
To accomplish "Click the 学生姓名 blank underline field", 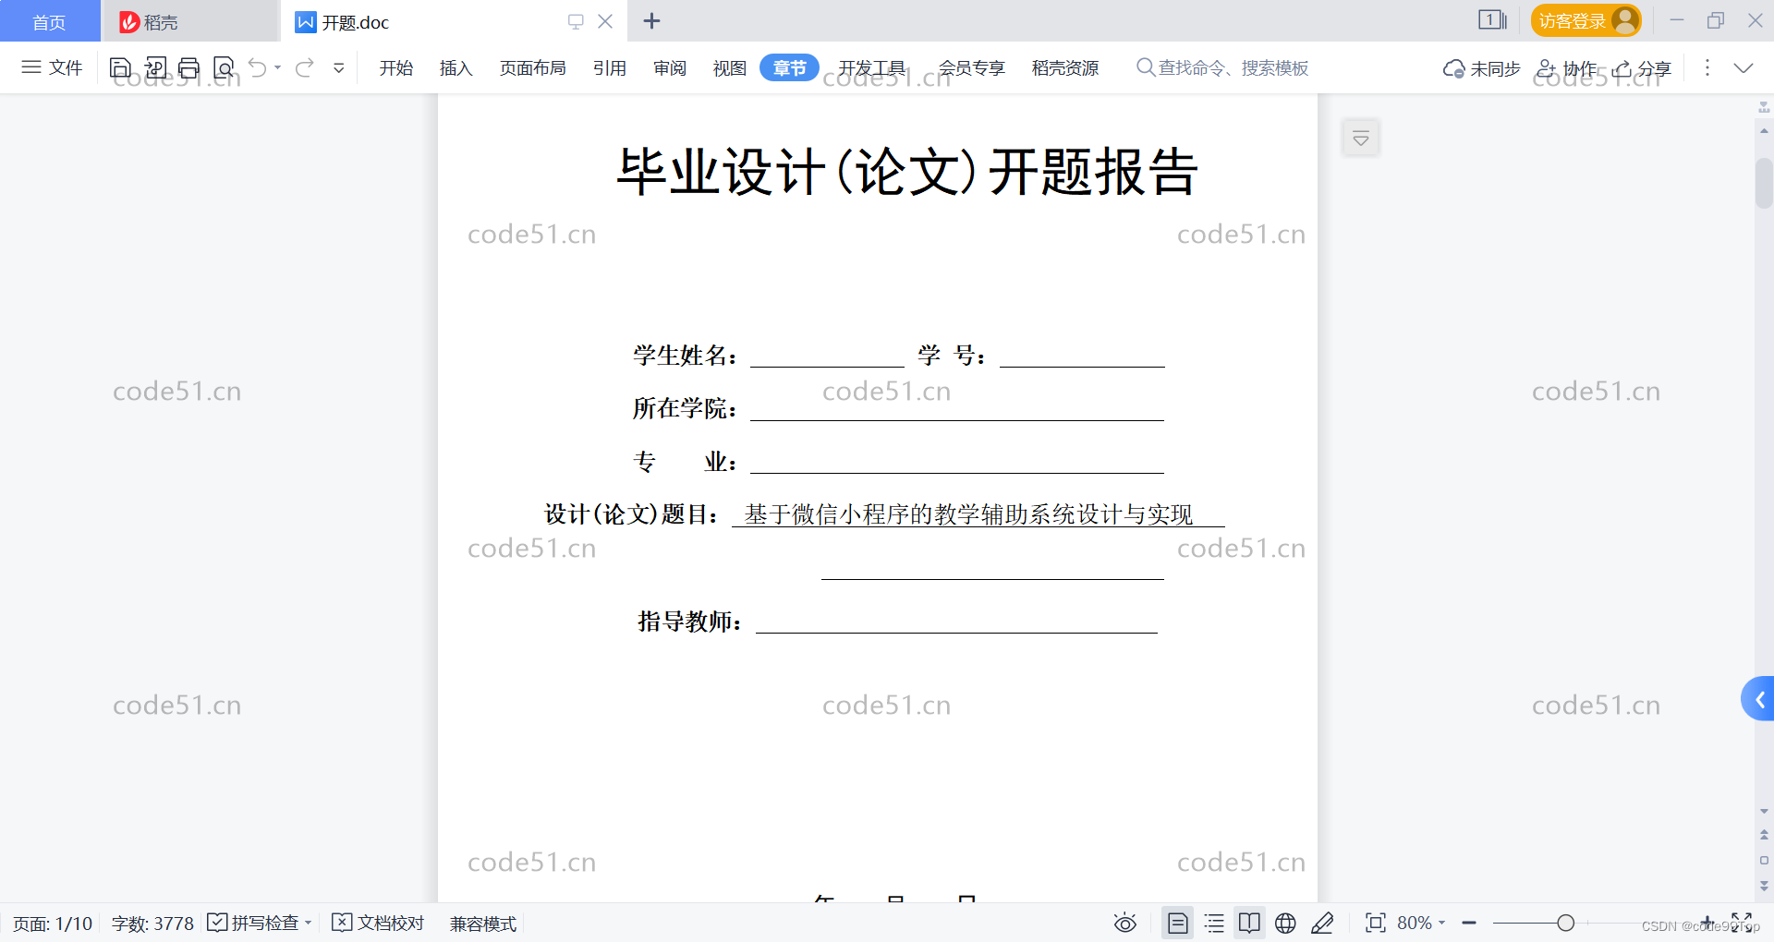I will pos(827,356).
